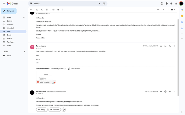Open search options filter icon
The height and width of the screenshot is (115, 185).
(104, 3)
